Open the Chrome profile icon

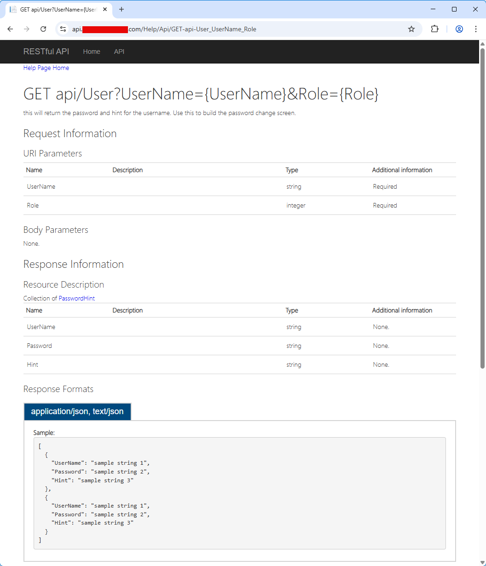tap(459, 29)
